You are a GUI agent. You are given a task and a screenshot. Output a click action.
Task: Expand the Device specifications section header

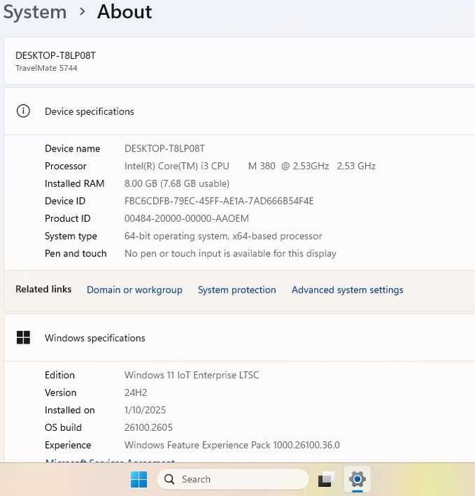[x=239, y=111]
